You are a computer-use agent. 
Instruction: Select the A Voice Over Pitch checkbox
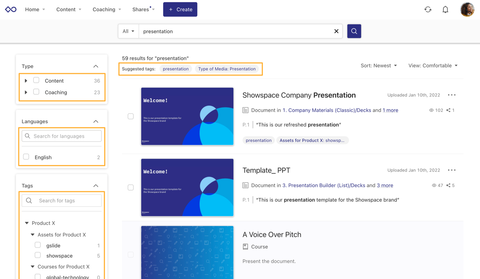click(x=131, y=255)
